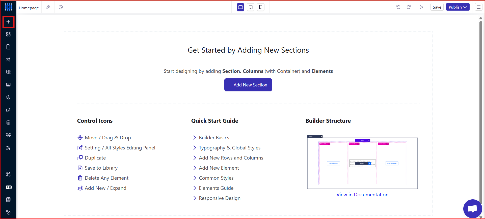Image resolution: width=485 pixels, height=219 pixels.
Task: Click the plus add element sidebar icon
Action: (x=8, y=22)
